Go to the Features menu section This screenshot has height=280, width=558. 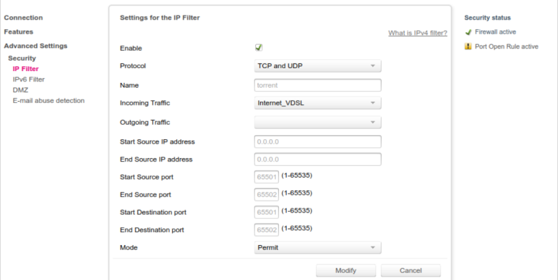pos(19,31)
